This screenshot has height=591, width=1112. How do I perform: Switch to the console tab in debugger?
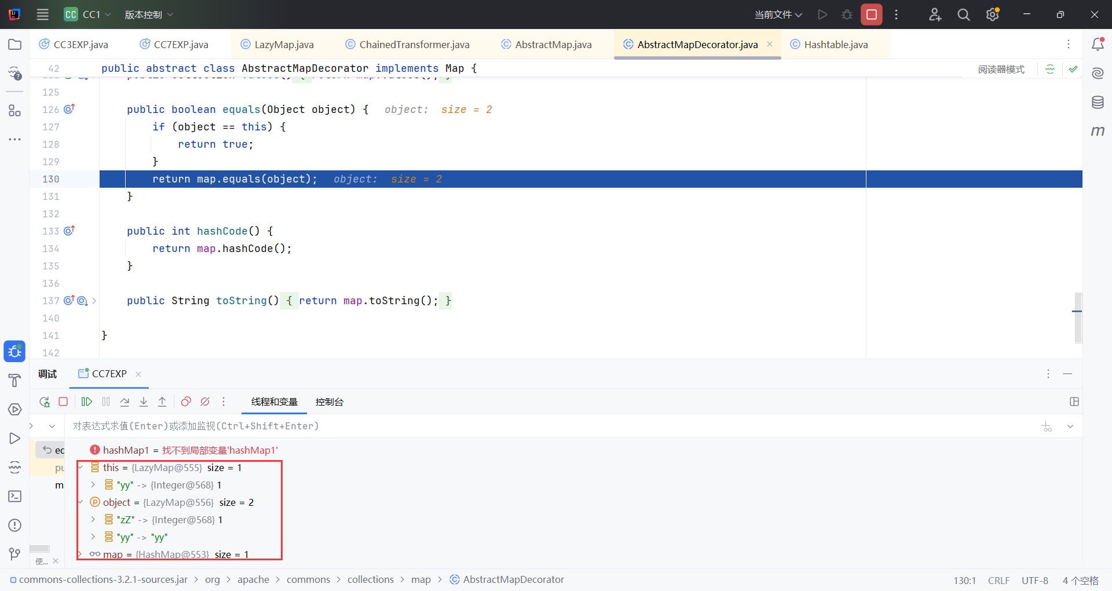pyautogui.click(x=329, y=402)
